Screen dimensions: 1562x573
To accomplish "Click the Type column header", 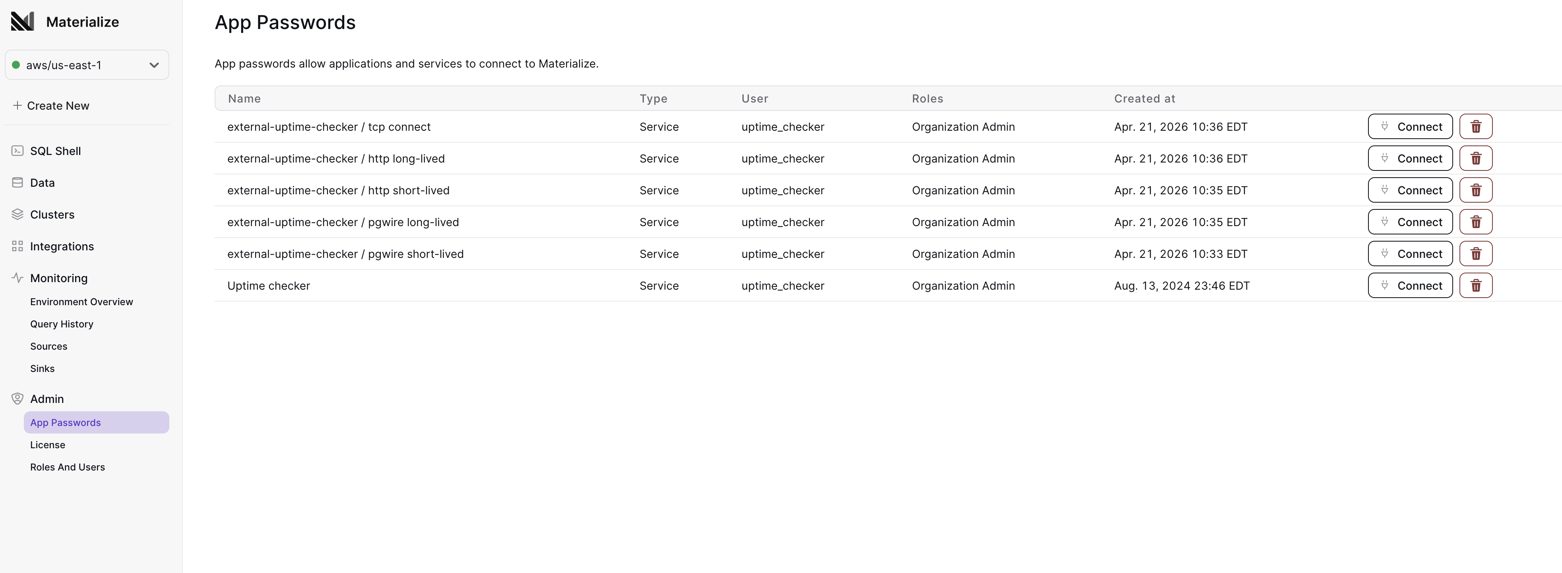I will coord(653,98).
